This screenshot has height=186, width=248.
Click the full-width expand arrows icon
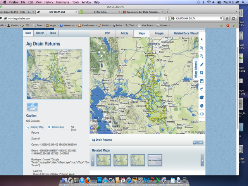pyautogui.click(x=201, y=114)
